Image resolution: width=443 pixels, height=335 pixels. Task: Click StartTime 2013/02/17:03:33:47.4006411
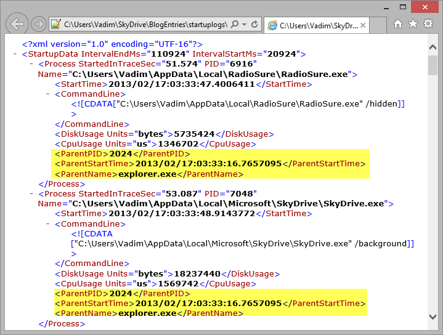[x=182, y=84]
